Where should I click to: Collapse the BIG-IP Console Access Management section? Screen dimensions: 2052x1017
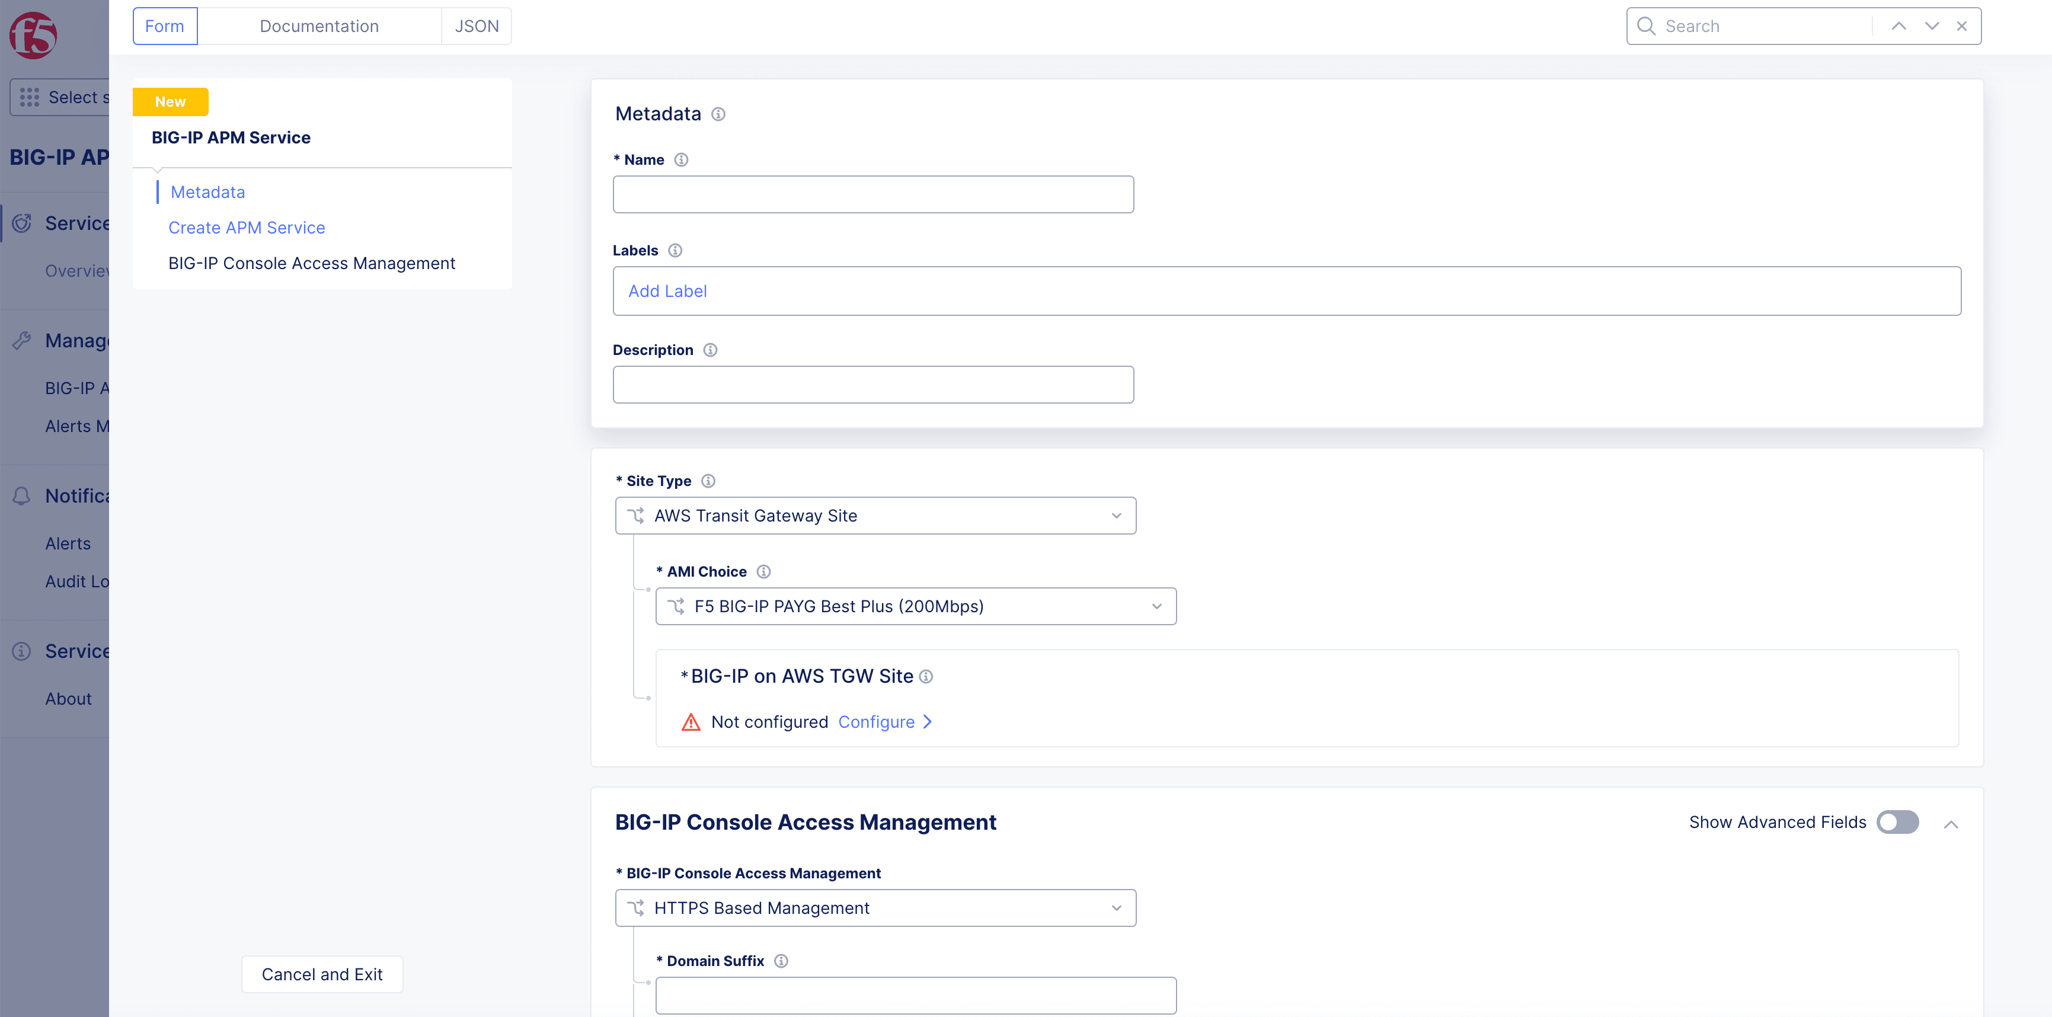(1951, 824)
